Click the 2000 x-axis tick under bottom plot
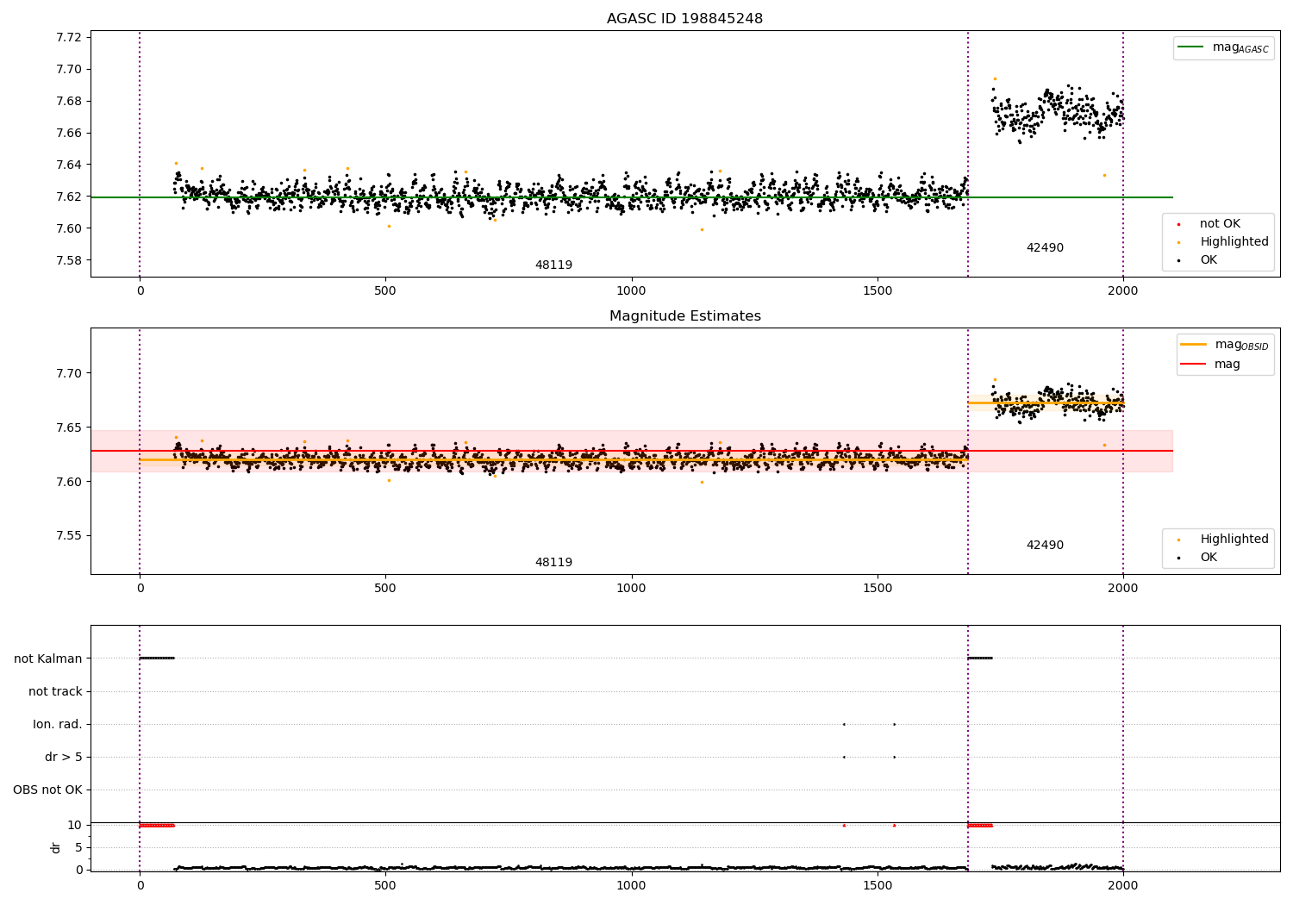 tap(1122, 885)
